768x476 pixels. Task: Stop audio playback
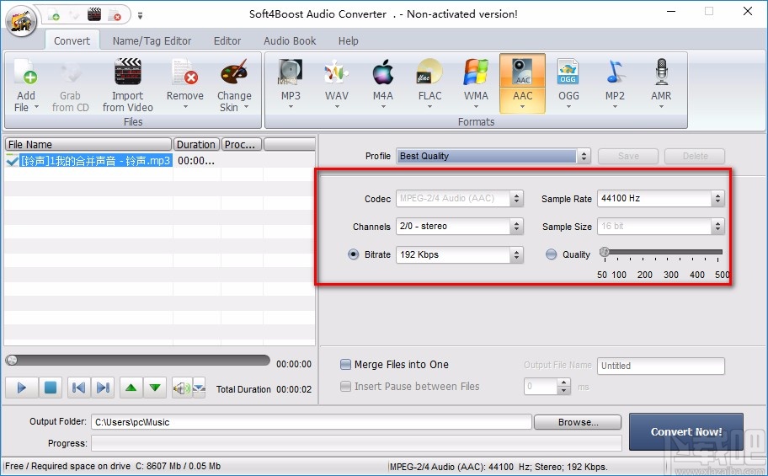[50, 388]
